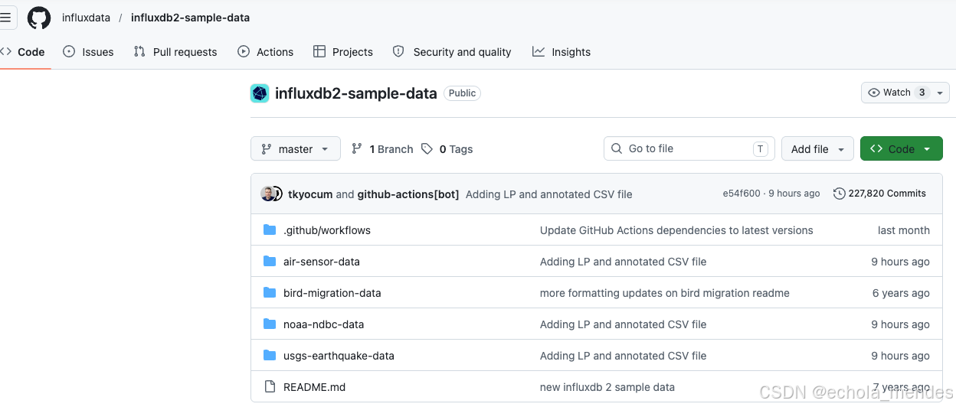Click 'last month' timestamp
This screenshot has width=956, height=407.
[904, 230]
